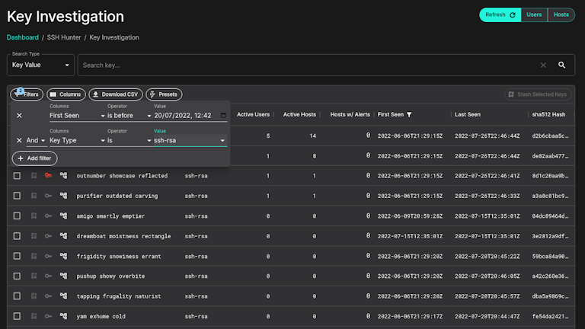Click the Refresh button
This screenshot has width=585, height=329.
pyautogui.click(x=500, y=15)
